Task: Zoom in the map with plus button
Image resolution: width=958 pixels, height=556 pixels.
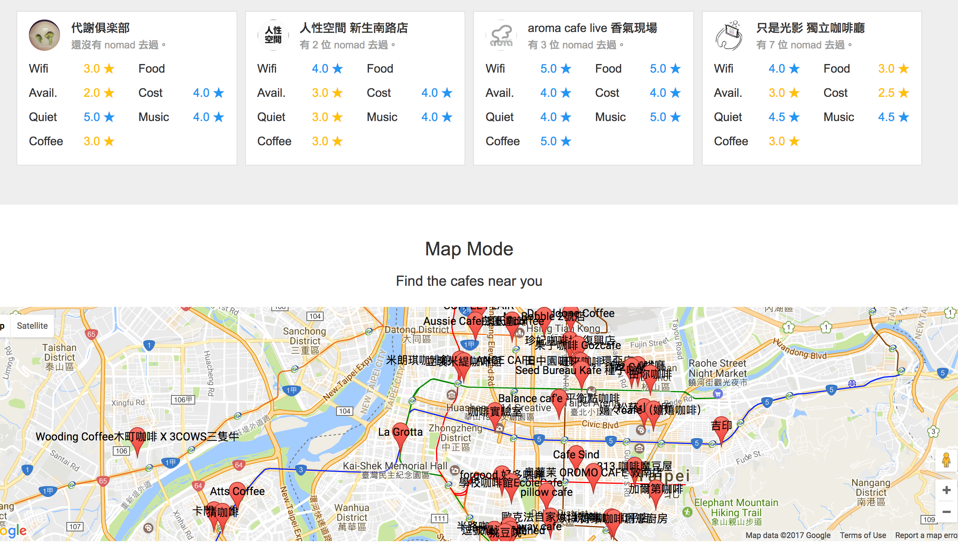Action: (946, 490)
